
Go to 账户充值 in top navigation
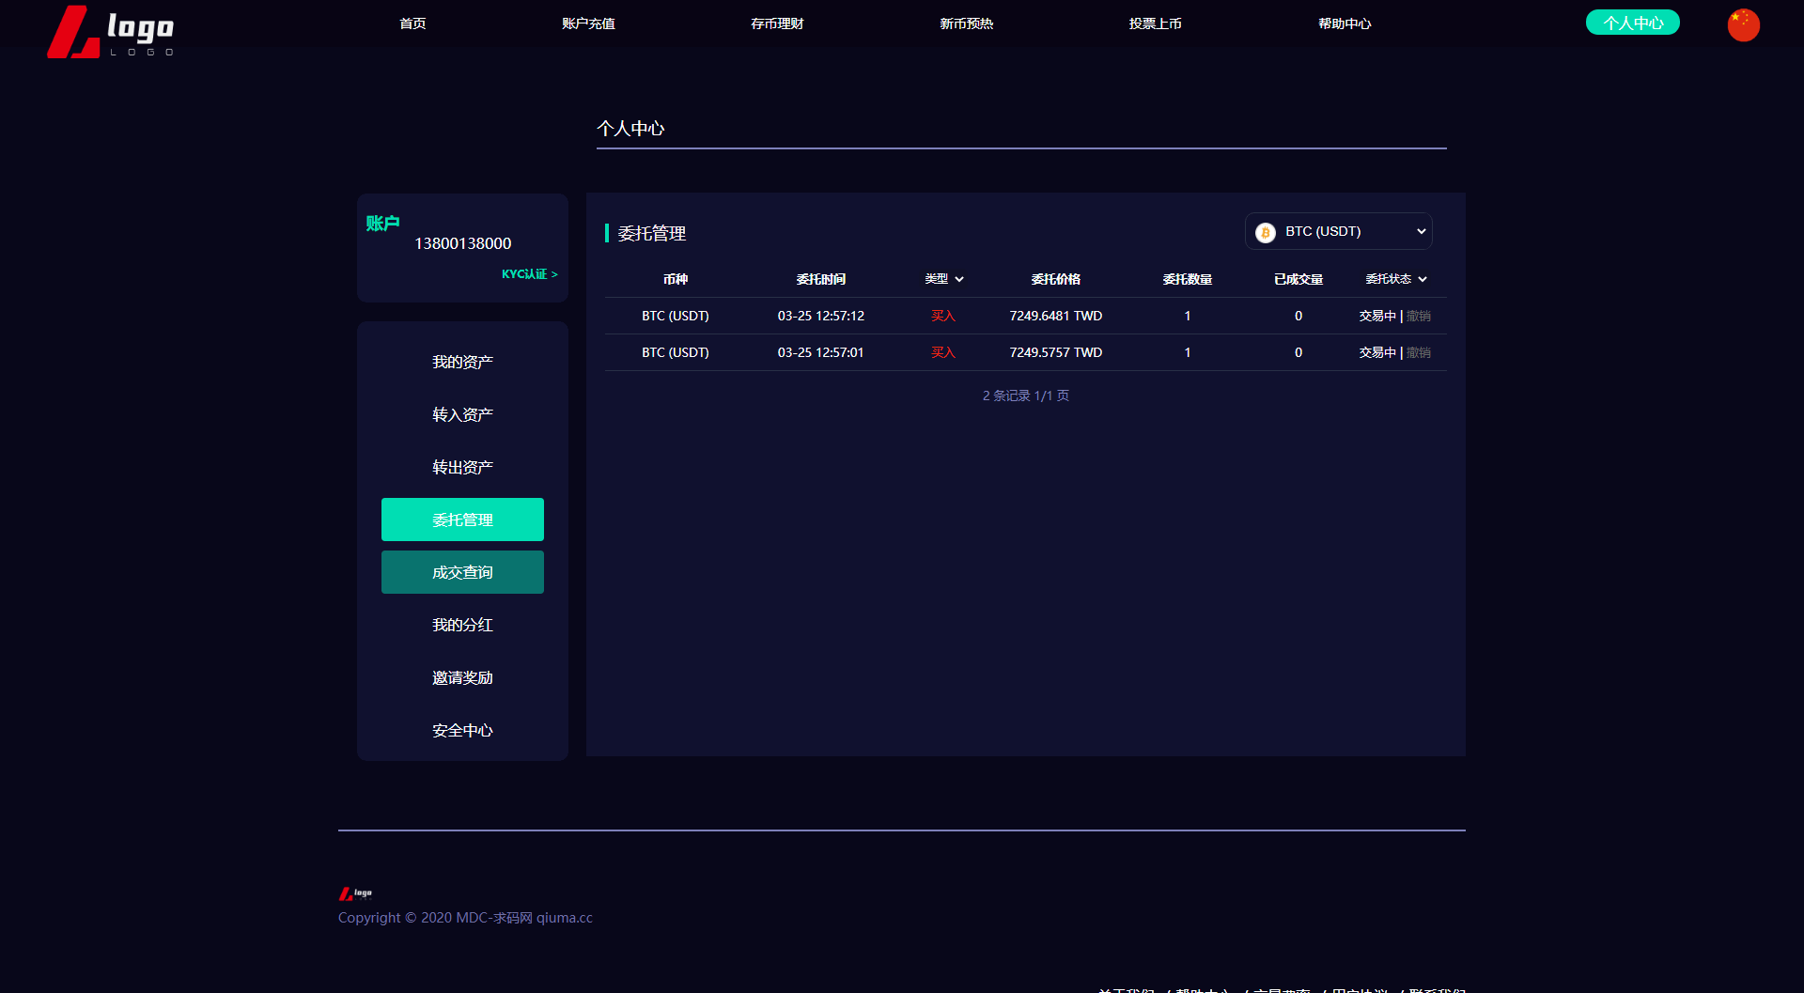coord(588,23)
